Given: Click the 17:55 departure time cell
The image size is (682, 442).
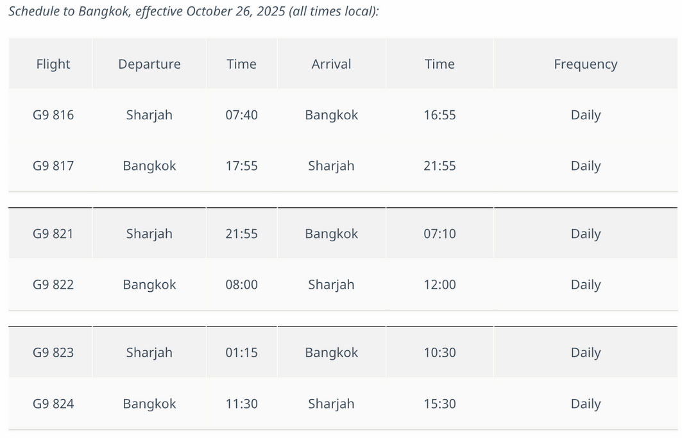Looking at the screenshot, I should (x=241, y=166).
